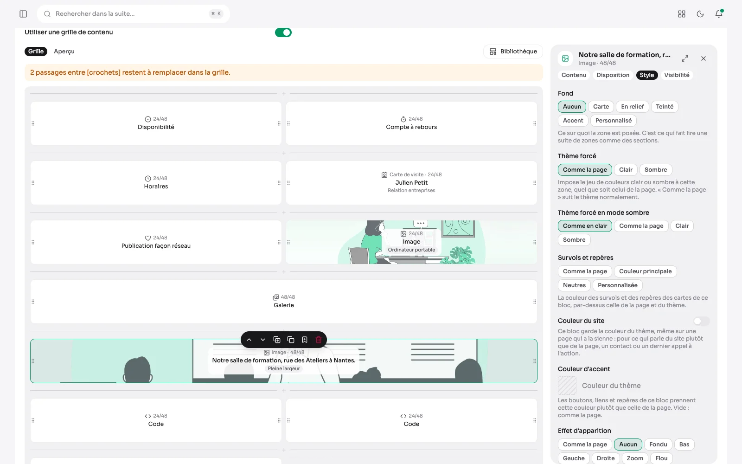Open the apps grid icon

click(682, 14)
